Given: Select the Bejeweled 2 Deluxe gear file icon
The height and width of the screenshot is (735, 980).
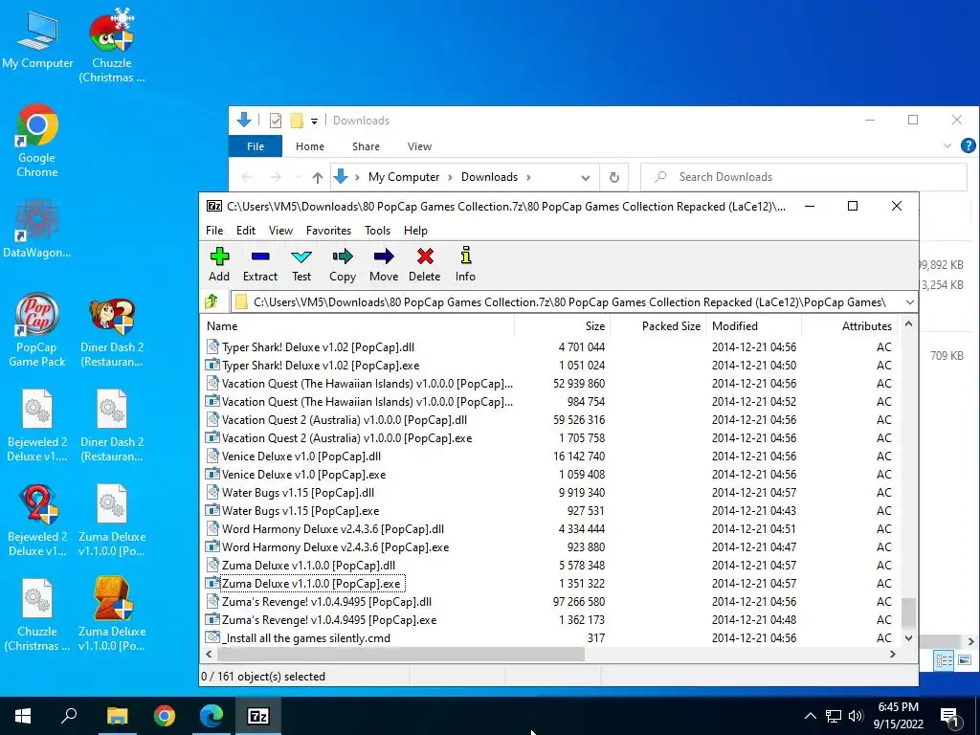Looking at the screenshot, I should point(37,426).
